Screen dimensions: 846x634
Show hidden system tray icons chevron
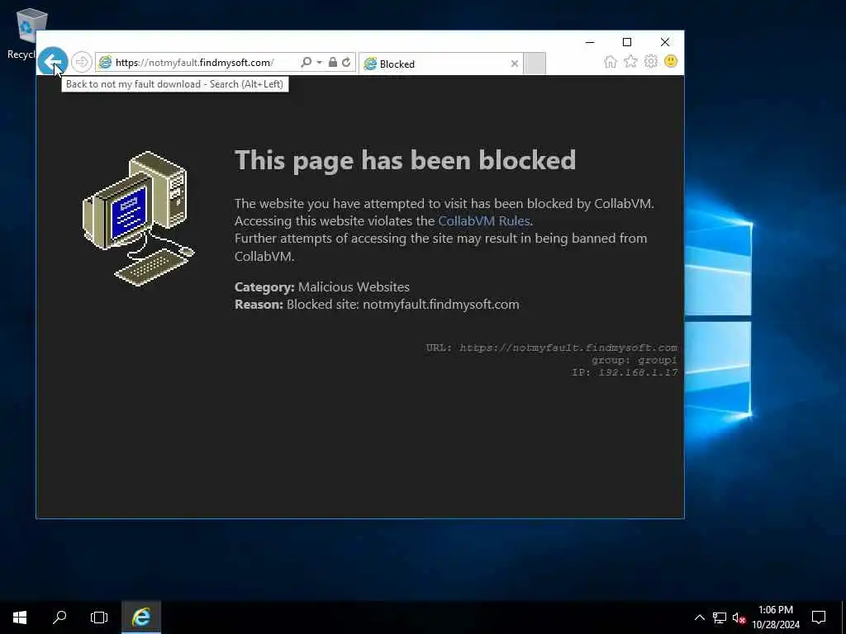[699, 617]
